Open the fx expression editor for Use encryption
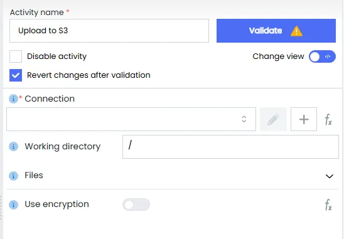The image size is (344, 239). 328,204
